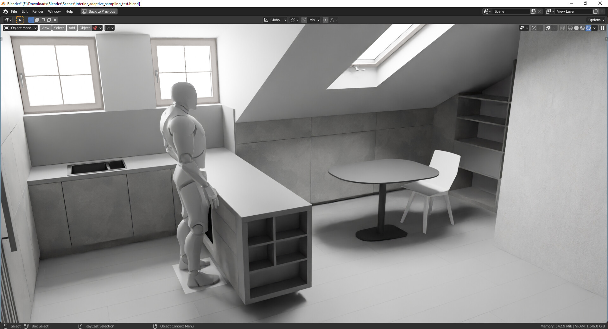Remove the view layer with X icon
This screenshot has height=329, width=608.
pyautogui.click(x=602, y=11)
